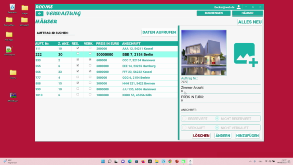Screen dimensions: 293x165
Task: Sort by AUFT. Nr. column header
Action: coord(42,44)
